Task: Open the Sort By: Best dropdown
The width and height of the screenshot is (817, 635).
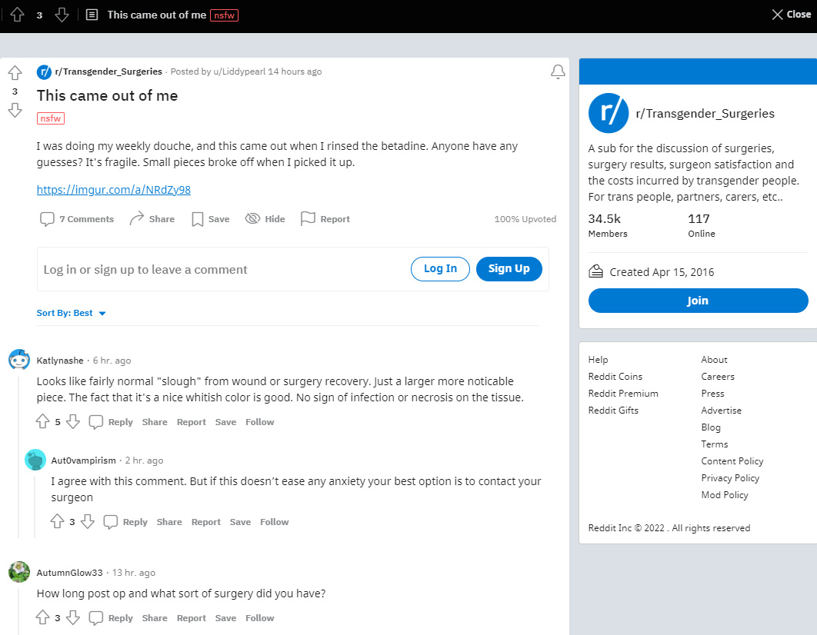Action: point(72,313)
